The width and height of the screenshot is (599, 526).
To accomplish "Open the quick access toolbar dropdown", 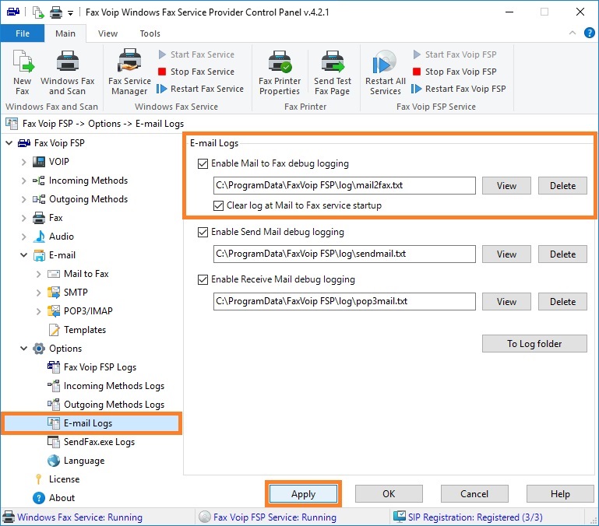I will 70,13.
